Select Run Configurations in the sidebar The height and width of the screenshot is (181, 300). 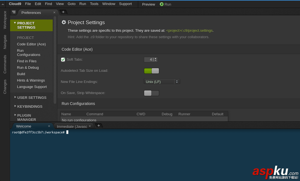coord(29,53)
